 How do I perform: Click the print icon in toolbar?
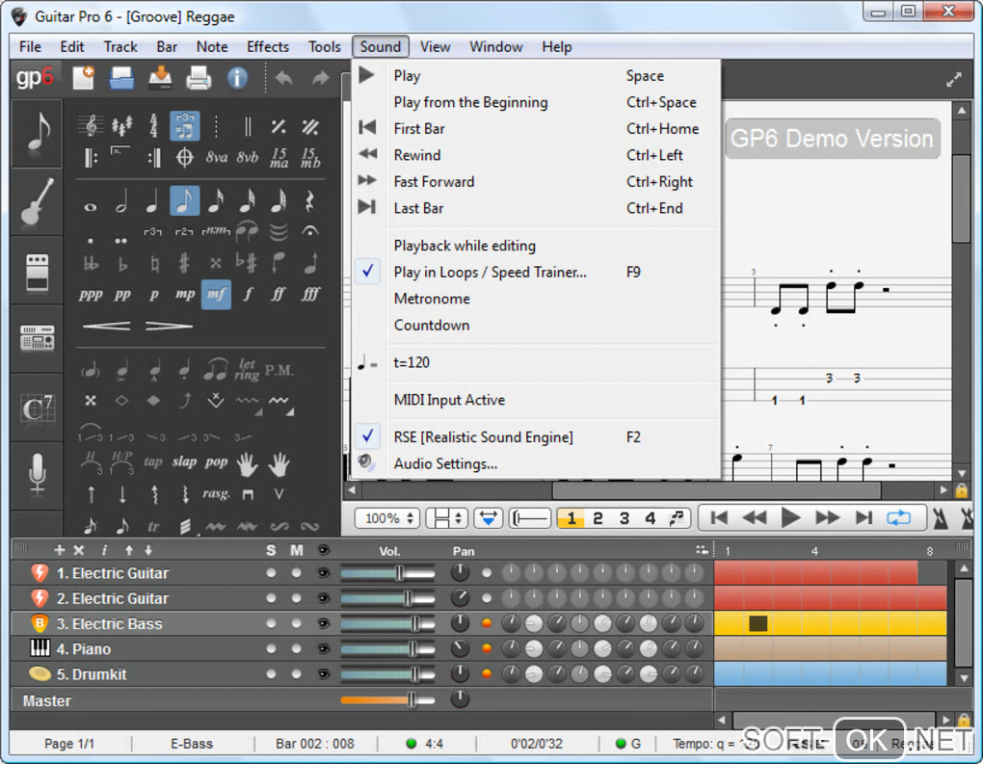(198, 77)
